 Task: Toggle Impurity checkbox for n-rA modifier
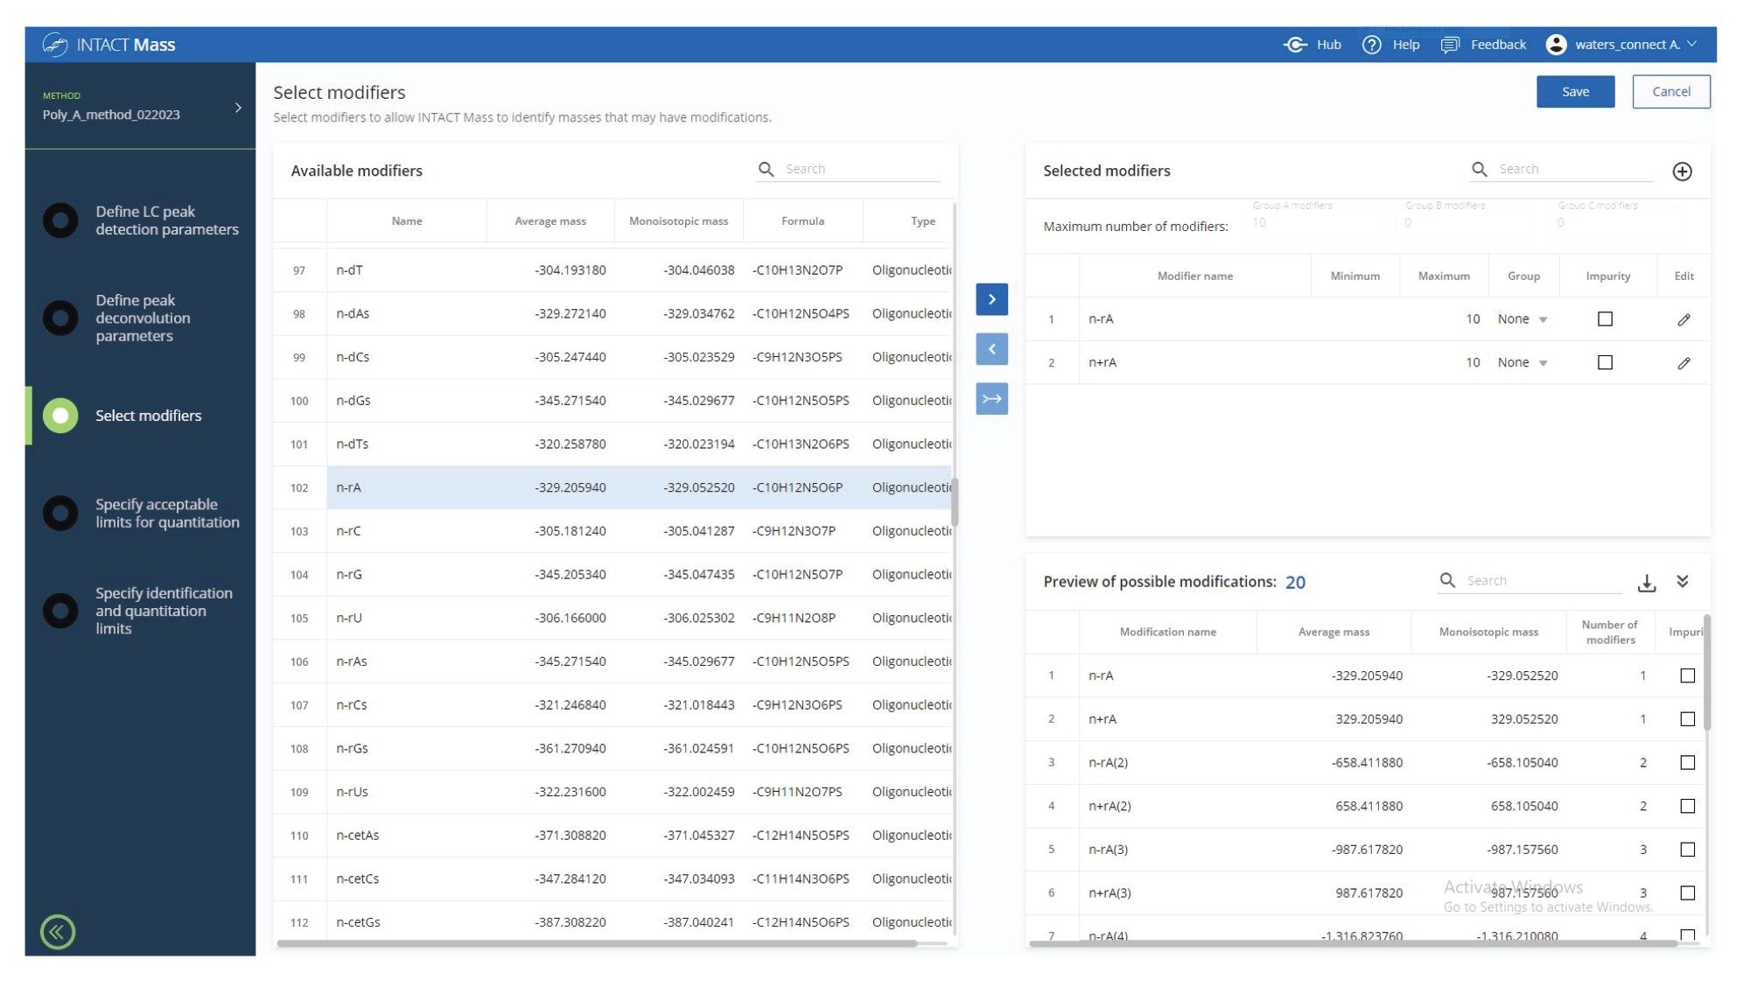pos(1605,319)
